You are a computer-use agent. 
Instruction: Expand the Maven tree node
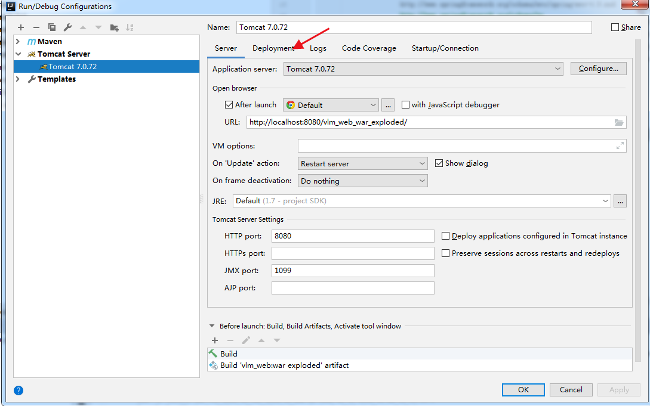click(x=18, y=41)
